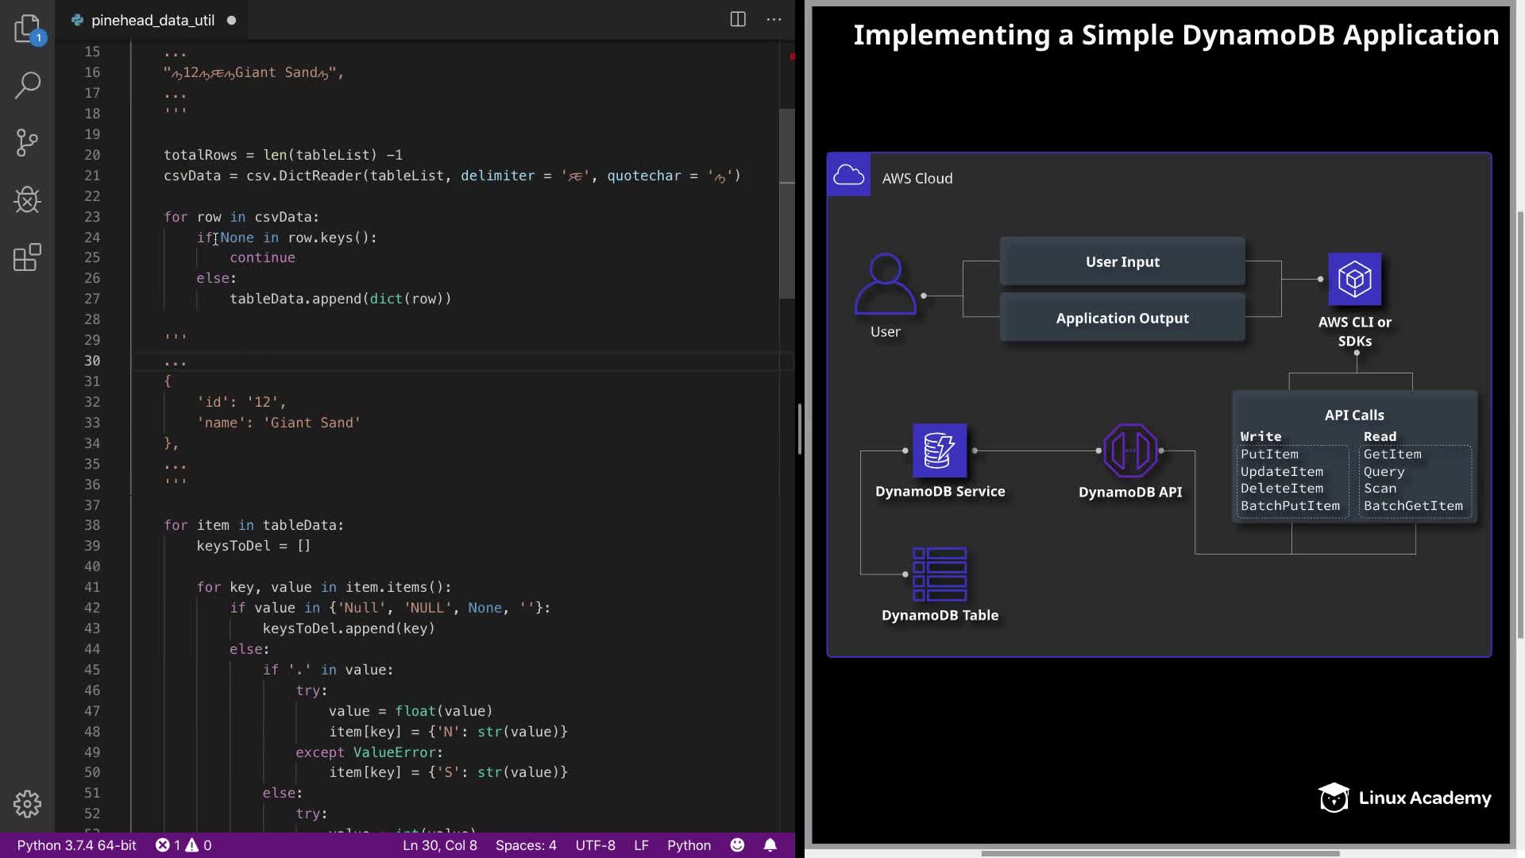Click the Ln 30, Col 8 indicator
Screen dimensions: 1525x858
(x=439, y=845)
